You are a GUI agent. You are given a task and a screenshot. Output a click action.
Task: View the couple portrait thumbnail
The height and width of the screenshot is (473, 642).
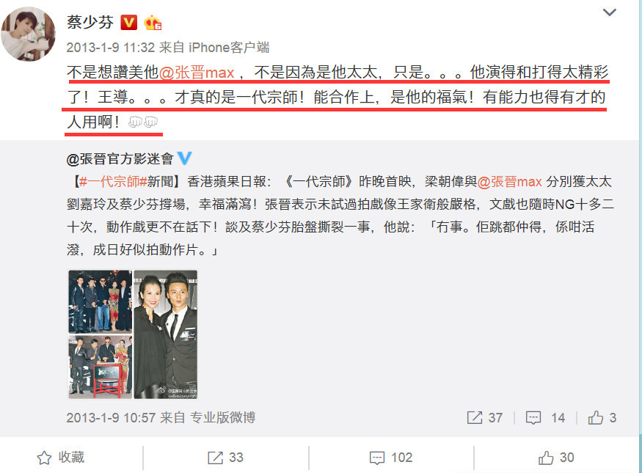[166, 334]
